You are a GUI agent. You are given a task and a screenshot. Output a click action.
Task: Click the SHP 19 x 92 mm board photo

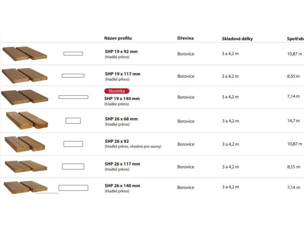coord(25,53)
